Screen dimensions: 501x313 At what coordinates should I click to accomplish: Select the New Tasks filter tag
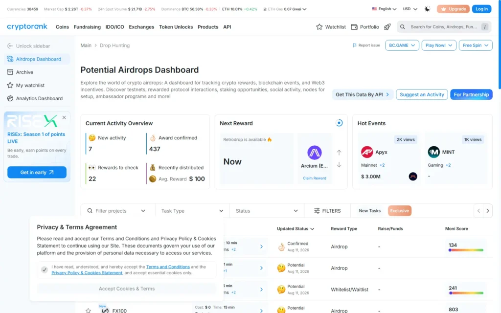coord(370,211)
